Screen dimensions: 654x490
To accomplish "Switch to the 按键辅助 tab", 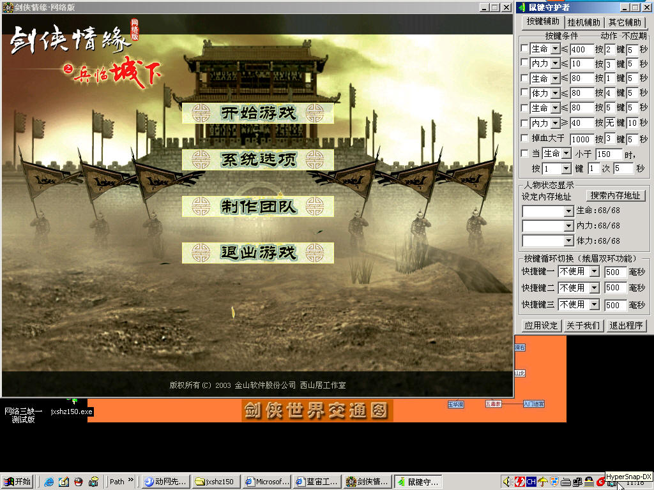I will click(543, 21).
